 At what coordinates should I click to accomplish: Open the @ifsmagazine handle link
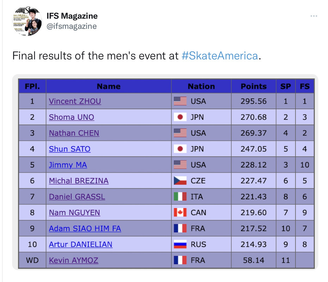pos(72,26)
